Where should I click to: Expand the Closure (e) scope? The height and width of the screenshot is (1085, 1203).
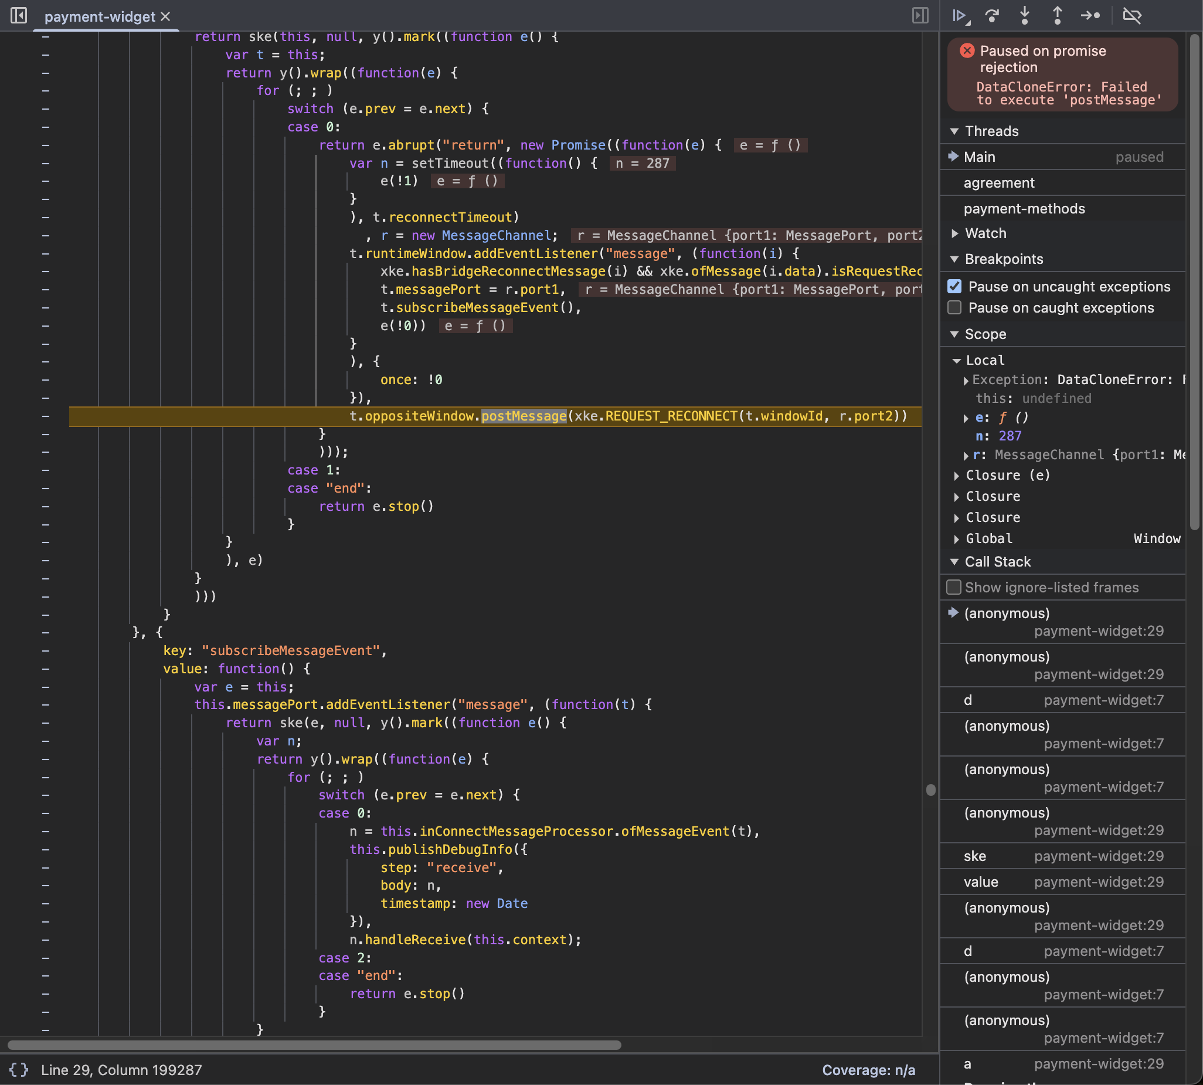click(x=956, y=476)
